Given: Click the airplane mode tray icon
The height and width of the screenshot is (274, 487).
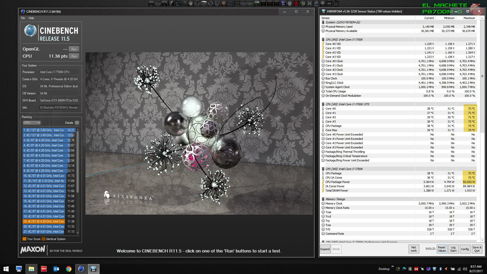Looking at the screenshot, I should click(x=422, y=269).
